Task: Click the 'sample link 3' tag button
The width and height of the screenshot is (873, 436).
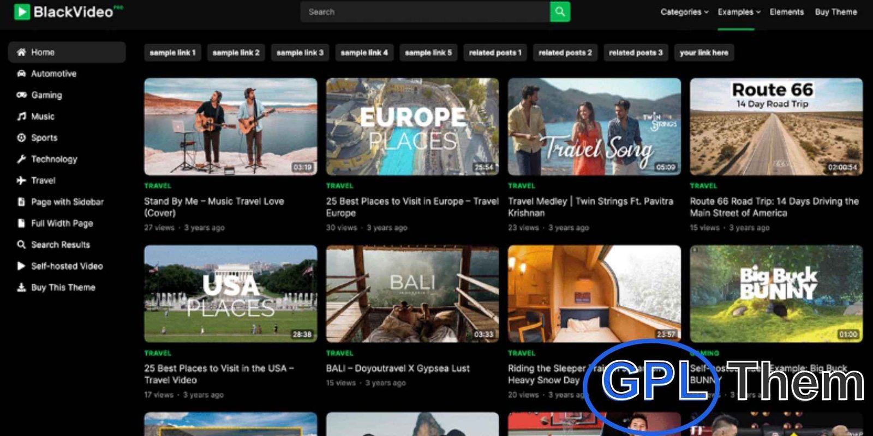Action: click(x=300, y=53)
